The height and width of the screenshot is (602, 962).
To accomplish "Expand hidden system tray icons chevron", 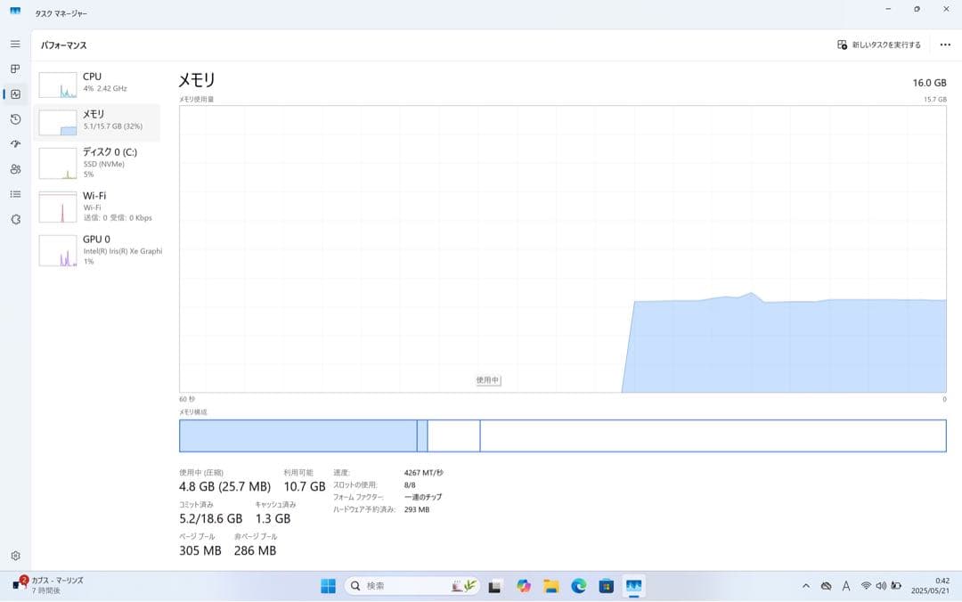I will [806, 586].
